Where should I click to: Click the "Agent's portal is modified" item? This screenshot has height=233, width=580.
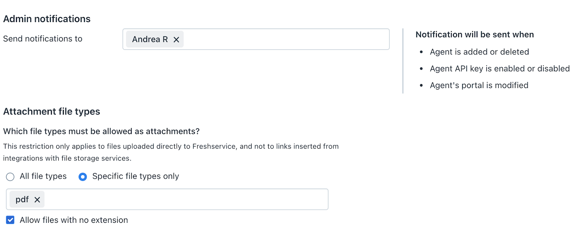pos(479,85)
